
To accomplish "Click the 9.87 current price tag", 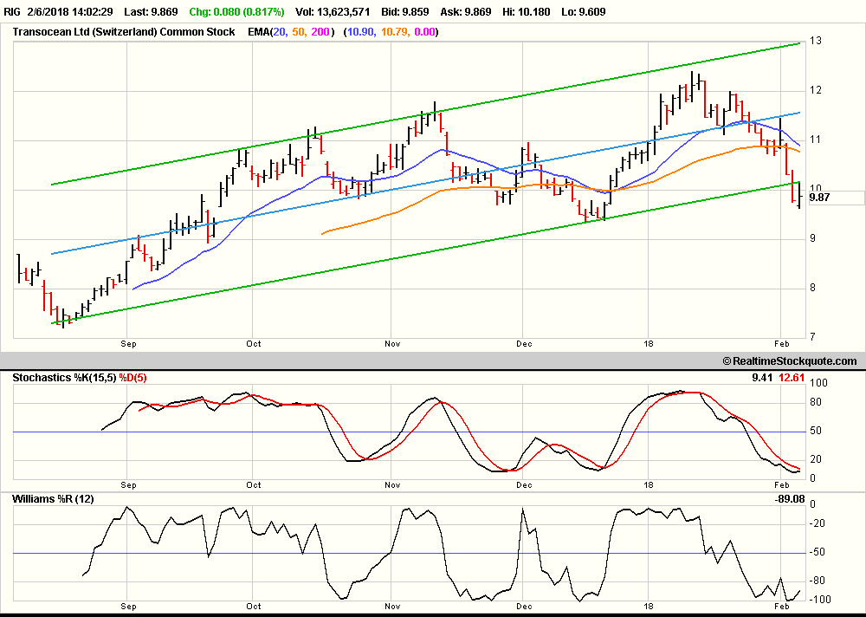I will click(819, 198).
